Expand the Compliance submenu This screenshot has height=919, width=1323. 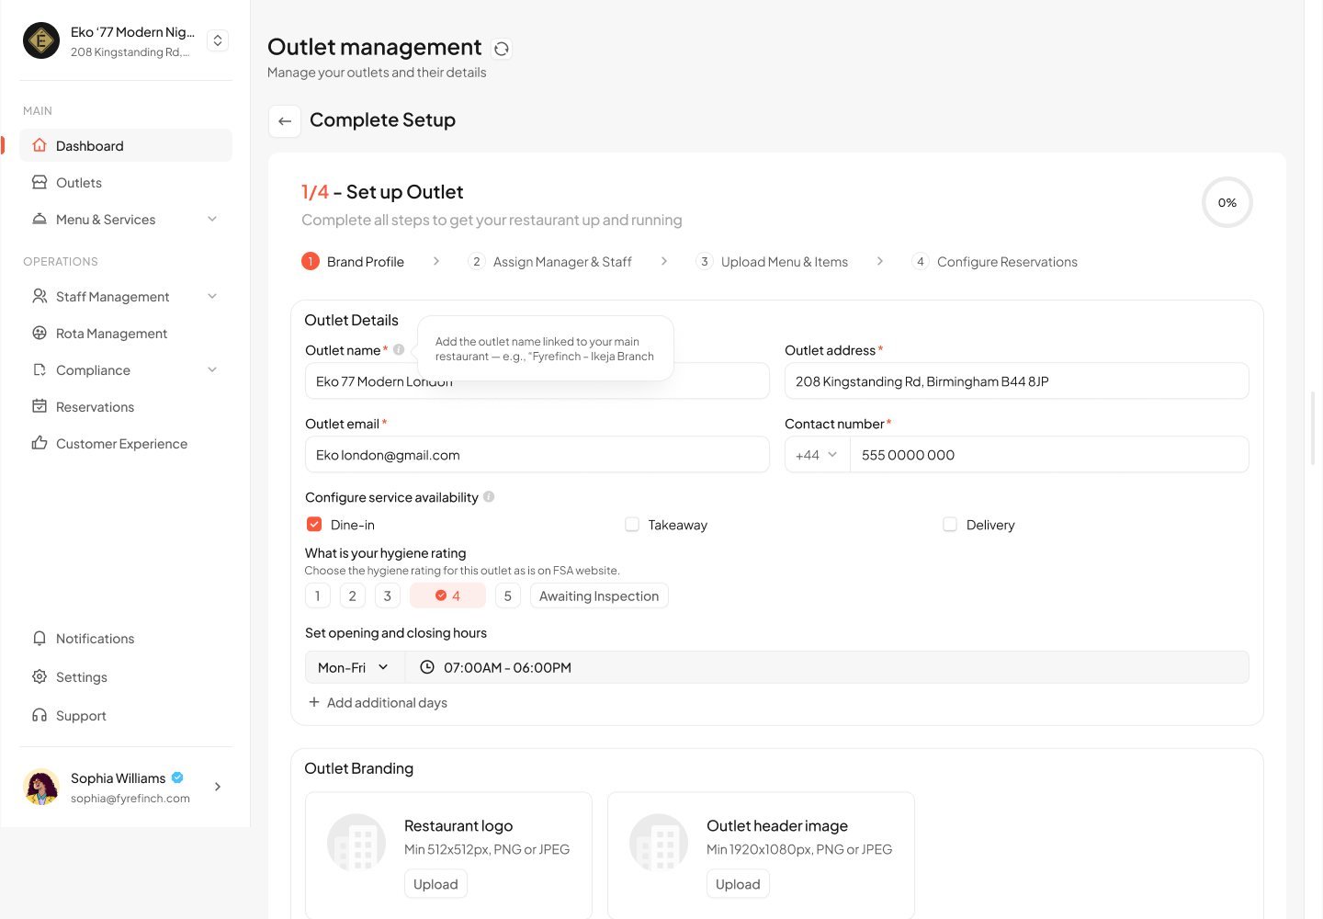tap(212, 369)
